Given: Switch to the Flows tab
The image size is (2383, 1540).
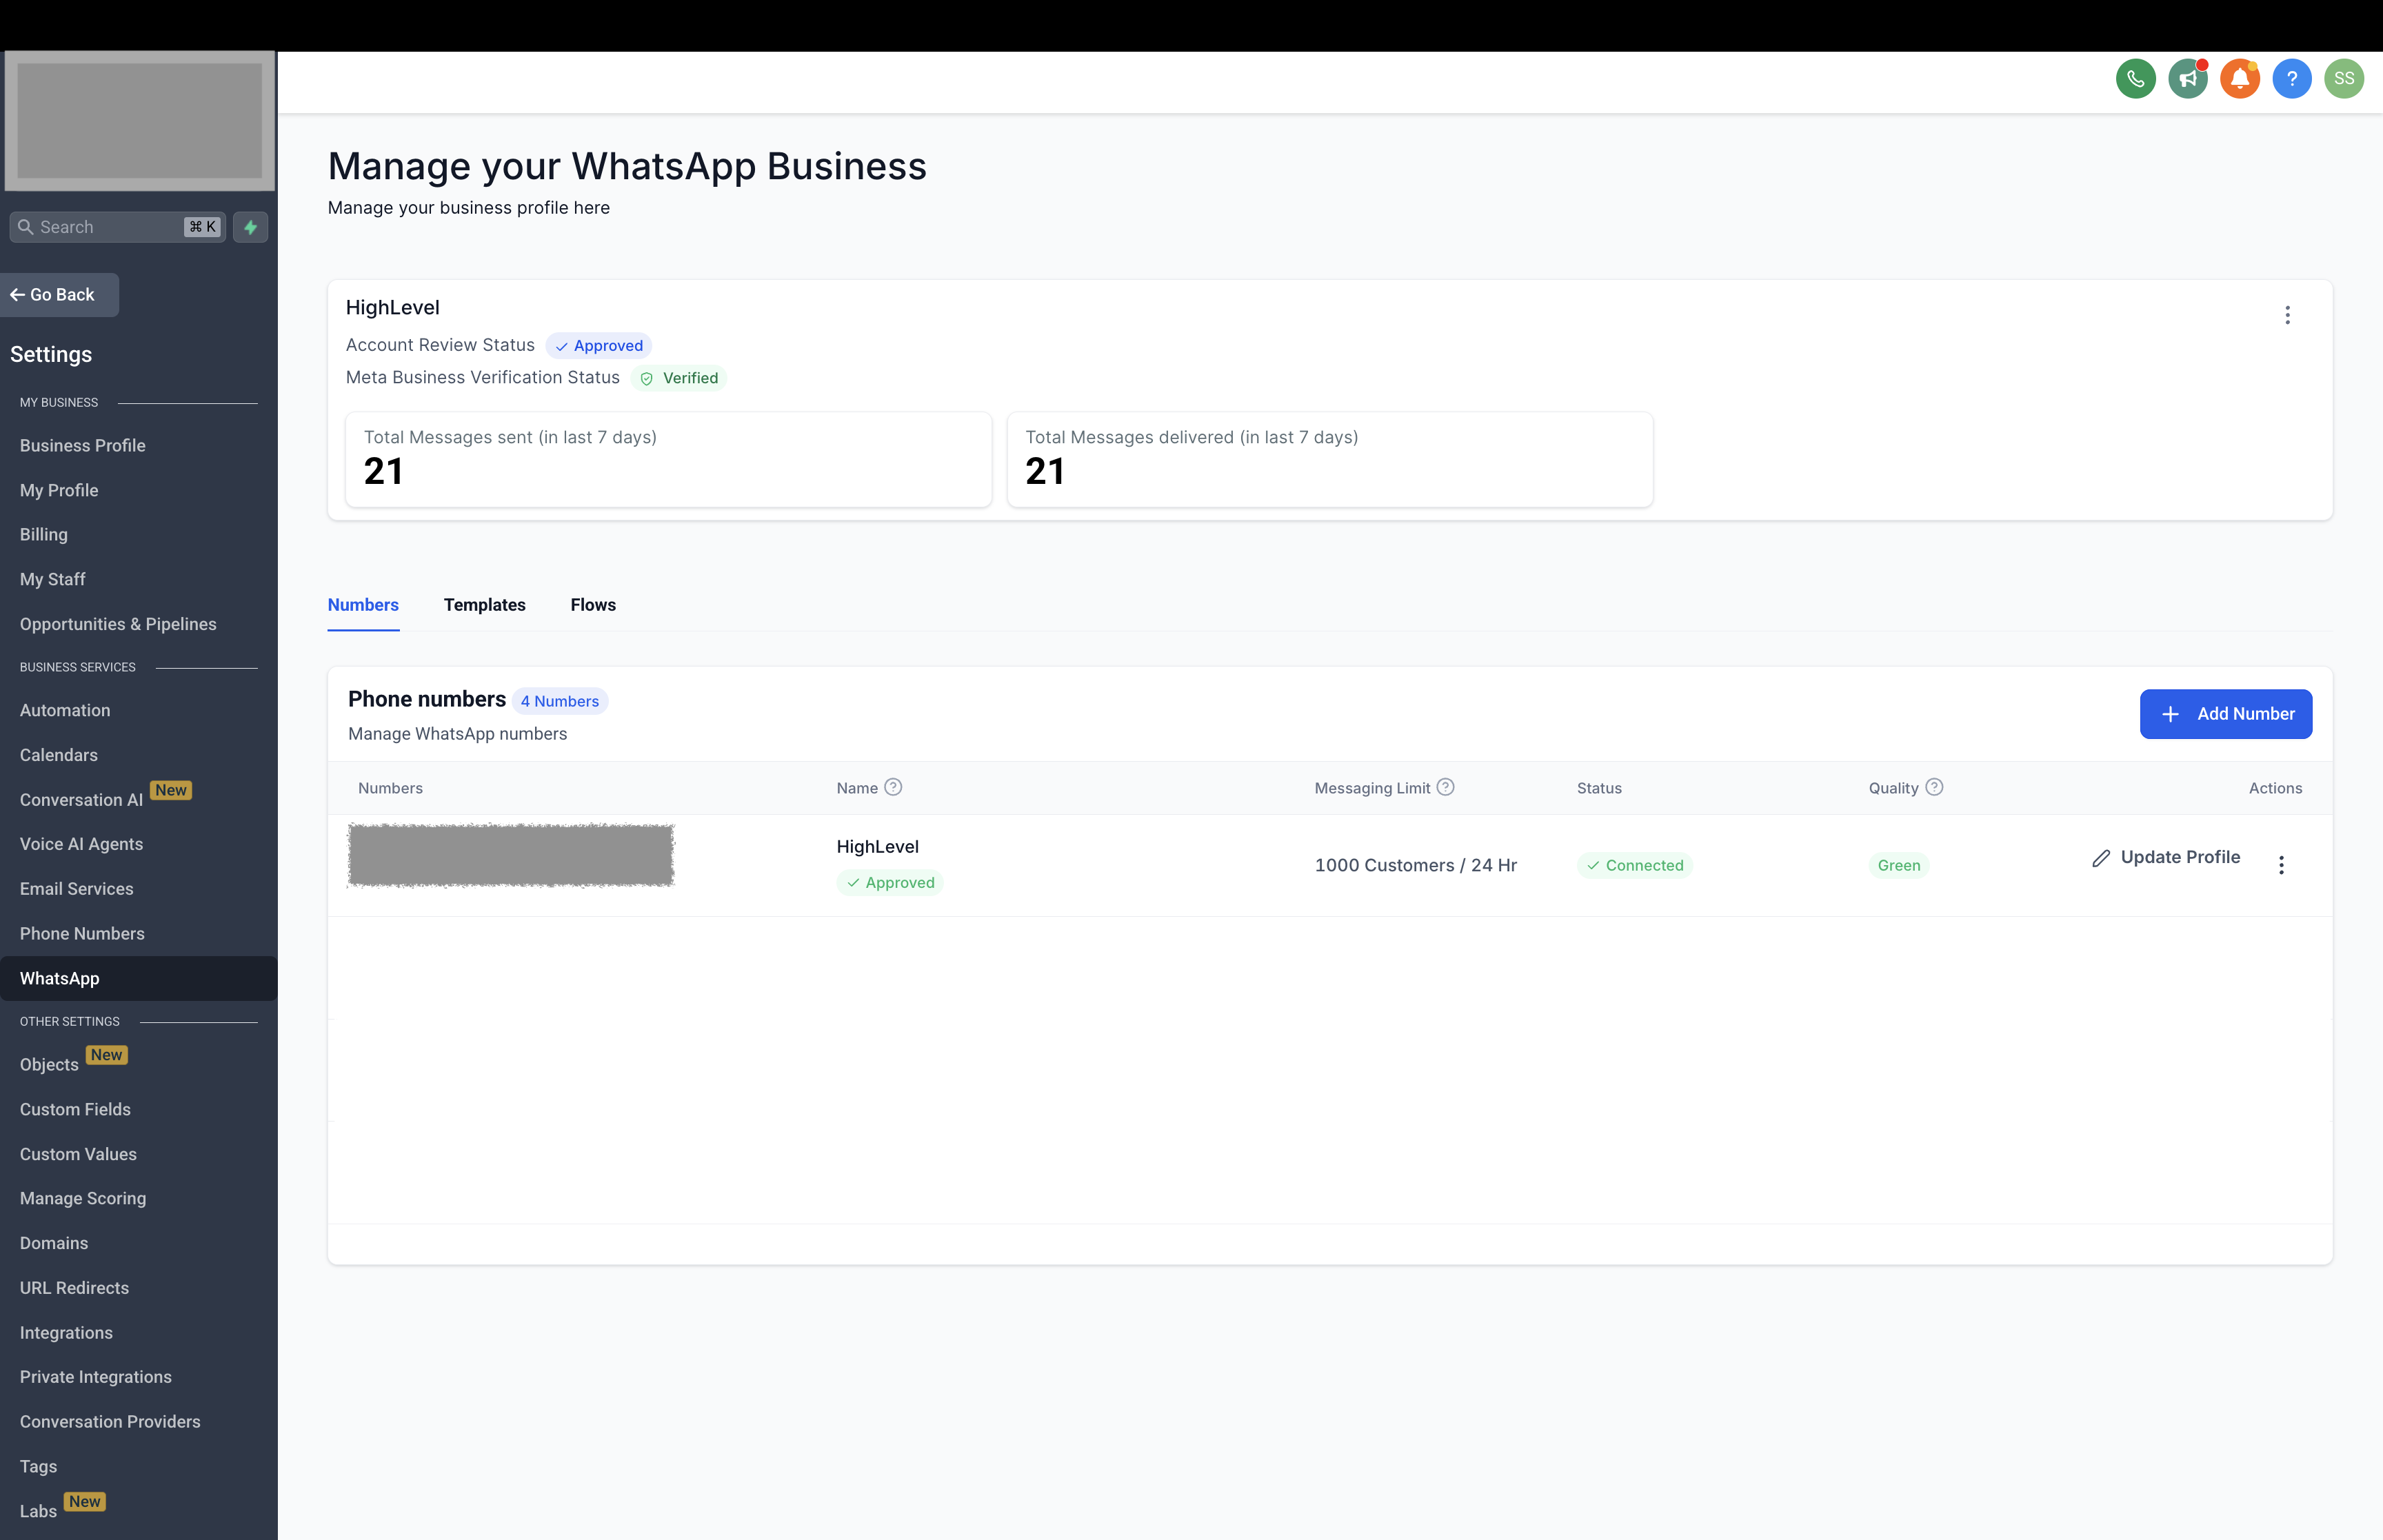Looking at the screenshot, I should click(593, 605).
